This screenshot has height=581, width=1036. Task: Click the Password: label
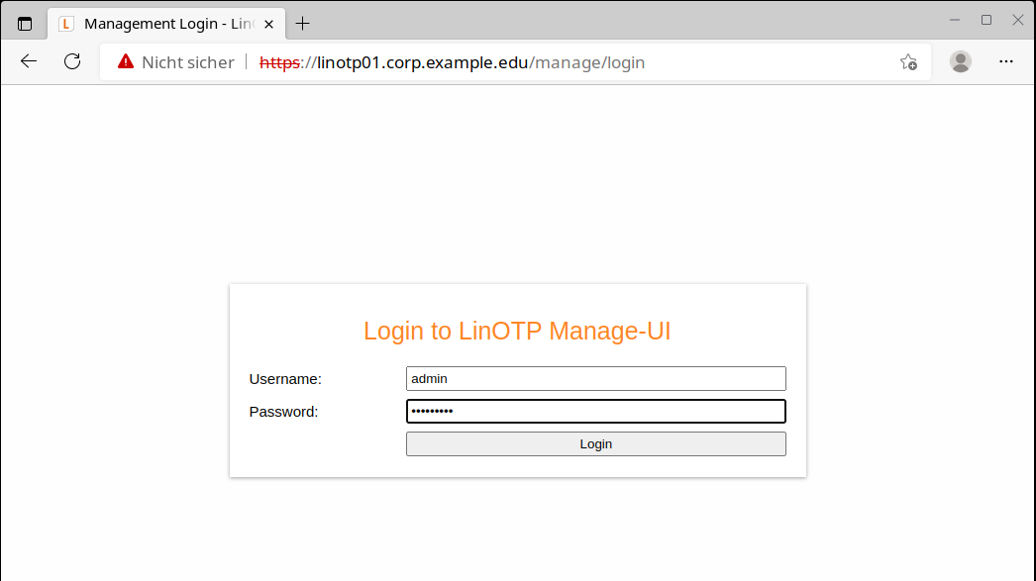coord(283,412)
